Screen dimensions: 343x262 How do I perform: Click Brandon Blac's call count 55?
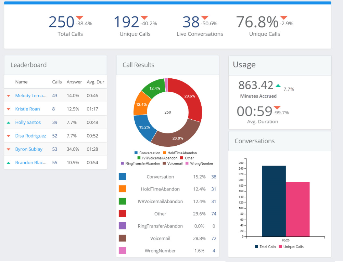click(55, 162)
